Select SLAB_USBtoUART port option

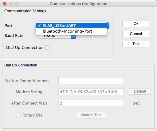[71, 26]
